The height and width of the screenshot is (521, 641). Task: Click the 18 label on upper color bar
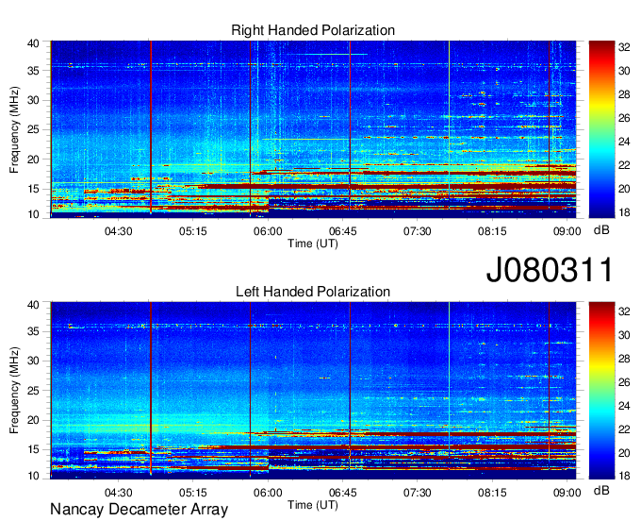point(624,212)
